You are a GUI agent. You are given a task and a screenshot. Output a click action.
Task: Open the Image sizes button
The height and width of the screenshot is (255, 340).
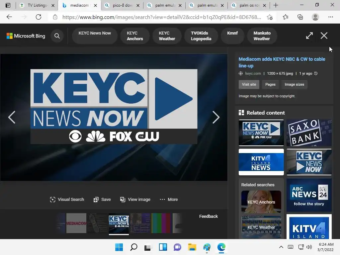pyautogui.click(x=294, y=84)
